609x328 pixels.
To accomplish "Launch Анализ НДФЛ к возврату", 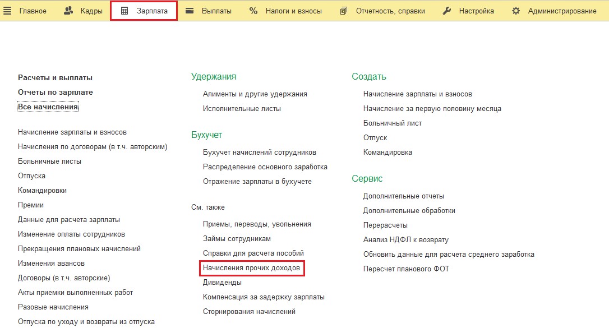I will (406, 239).
